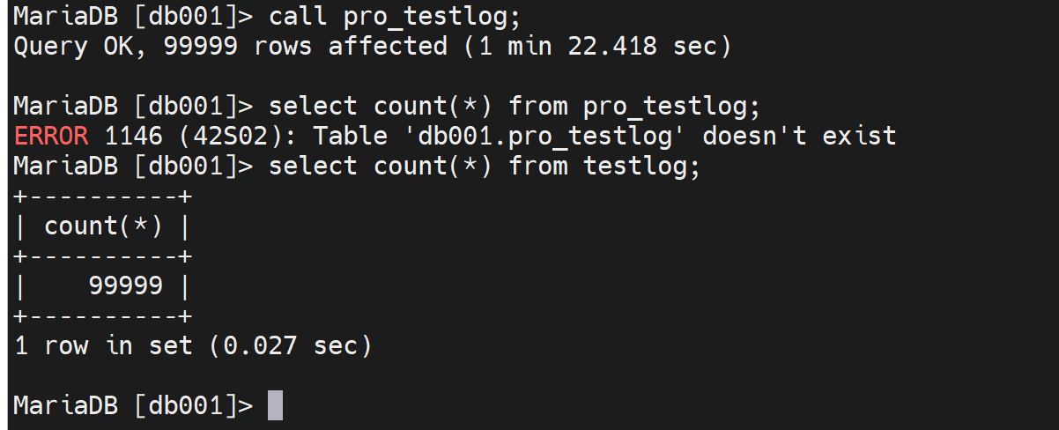Click the count(*) column header in result table

pos(103,226)
